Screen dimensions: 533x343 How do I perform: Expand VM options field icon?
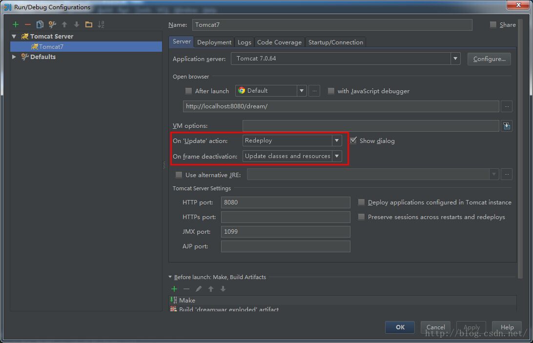pos(507,126)
